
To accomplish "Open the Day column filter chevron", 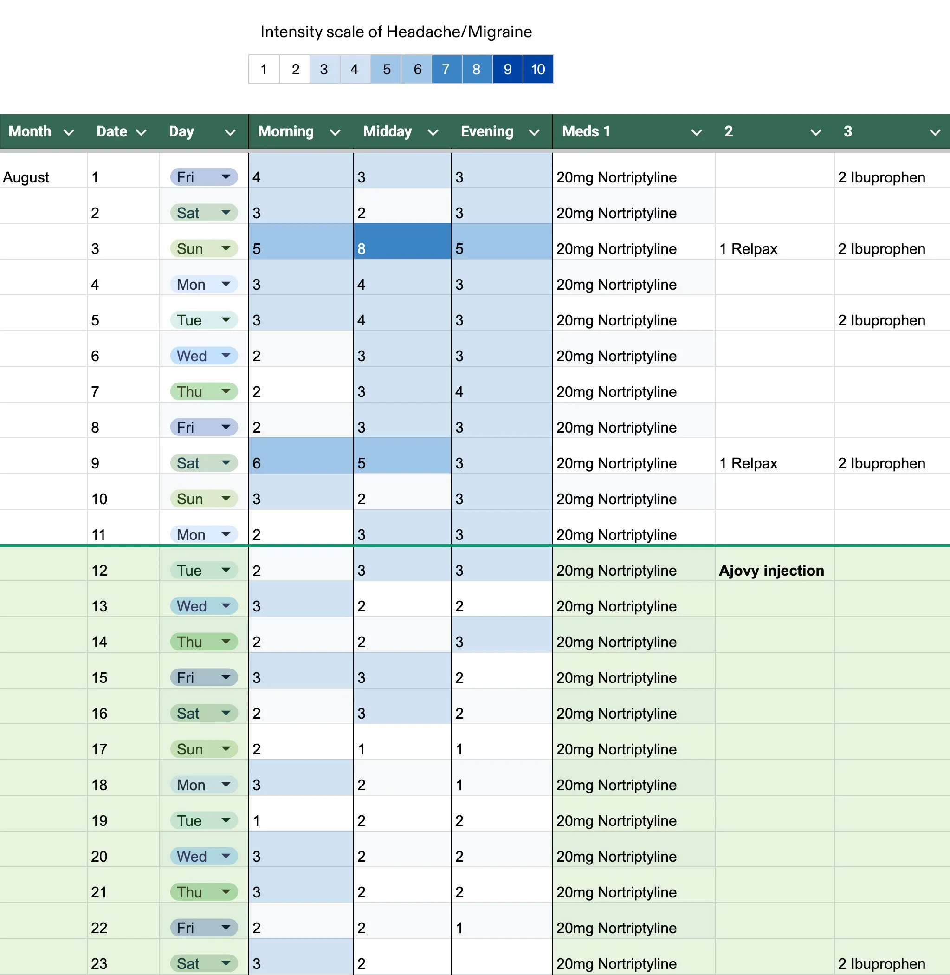I will 230,132.
